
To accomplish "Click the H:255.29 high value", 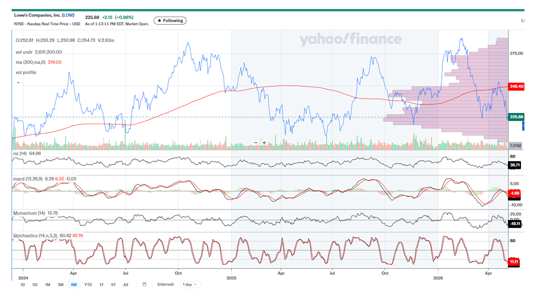I will pos(45,40).
